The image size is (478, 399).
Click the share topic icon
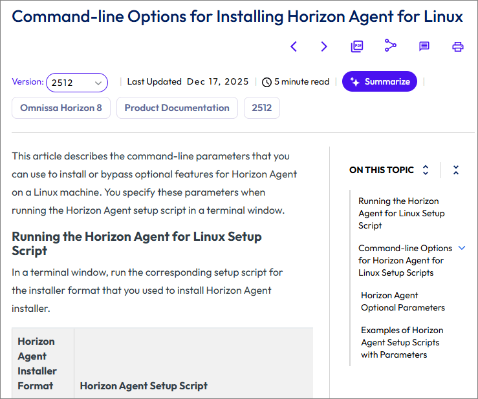pyautogui.click(x=390, y=45)
